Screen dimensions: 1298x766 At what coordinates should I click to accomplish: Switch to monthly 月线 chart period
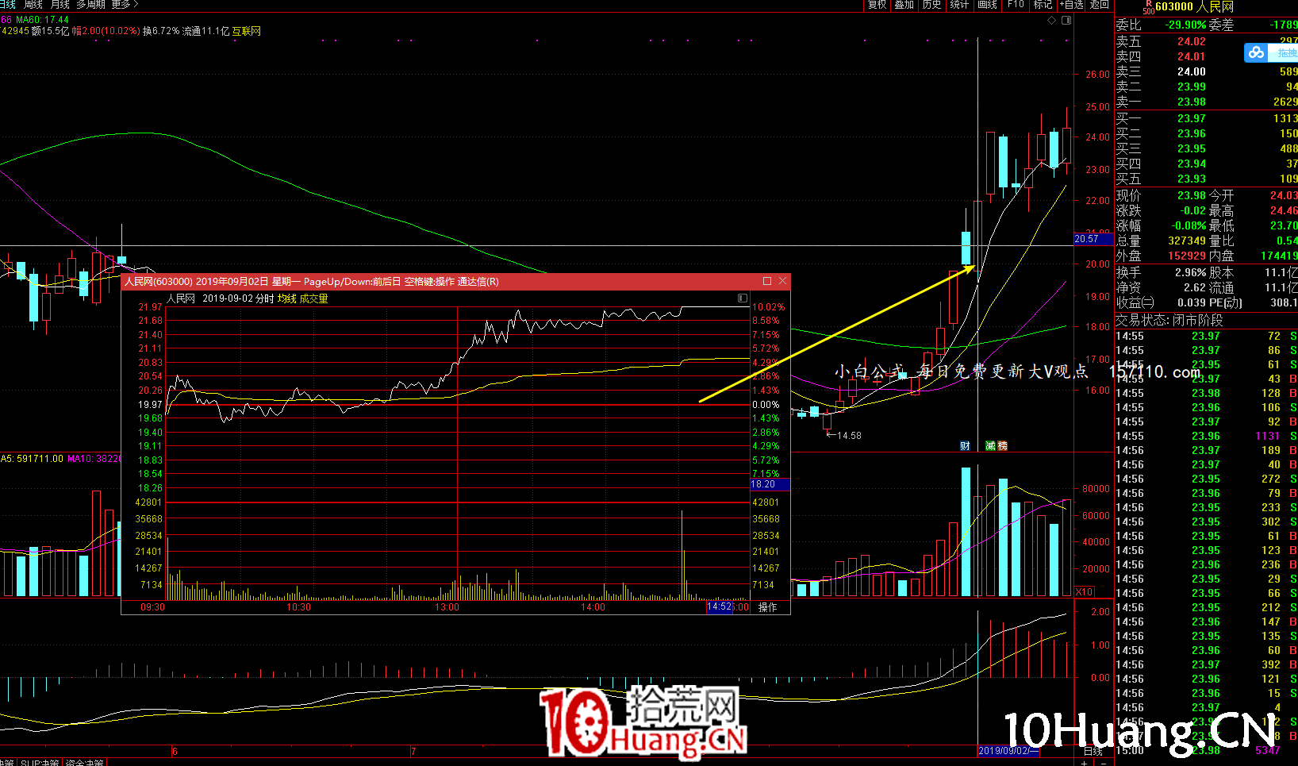pyautogui.click(x=60, y=5)
